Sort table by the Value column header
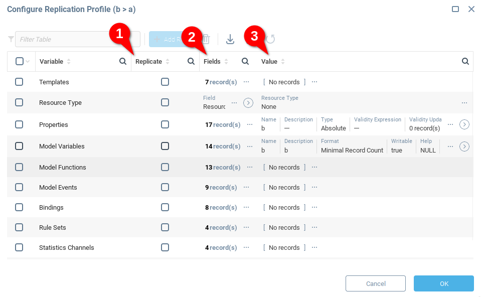This screenshot has height=297, width=481. coord(269,62)
